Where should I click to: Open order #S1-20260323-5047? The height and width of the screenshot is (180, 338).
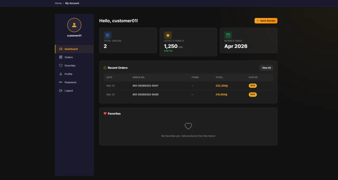click(145, 86)
